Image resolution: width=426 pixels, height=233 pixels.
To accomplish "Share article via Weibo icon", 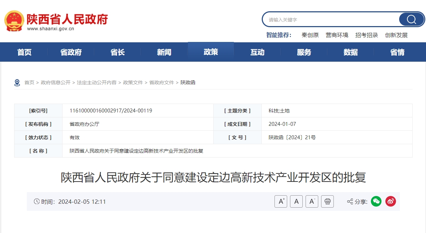I will [x=390, y=201].
